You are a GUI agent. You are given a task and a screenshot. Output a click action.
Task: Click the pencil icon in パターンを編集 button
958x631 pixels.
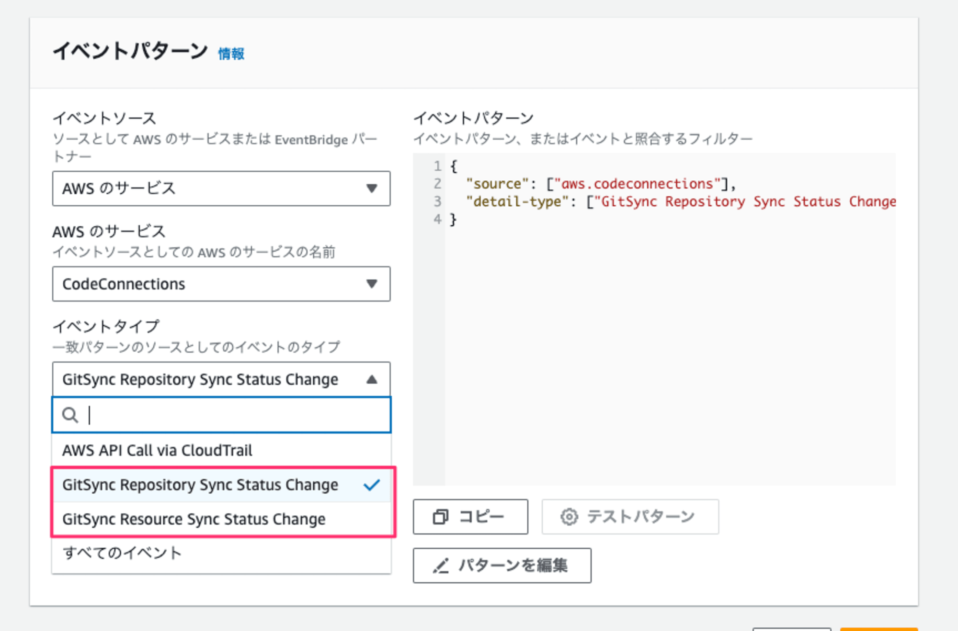click(441, 565)
